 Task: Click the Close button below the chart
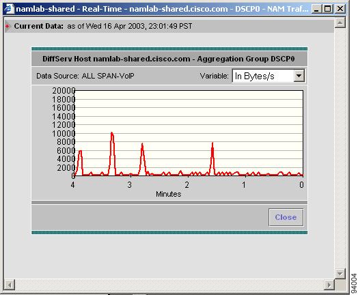pyautogui.click(x=286, y=217)
